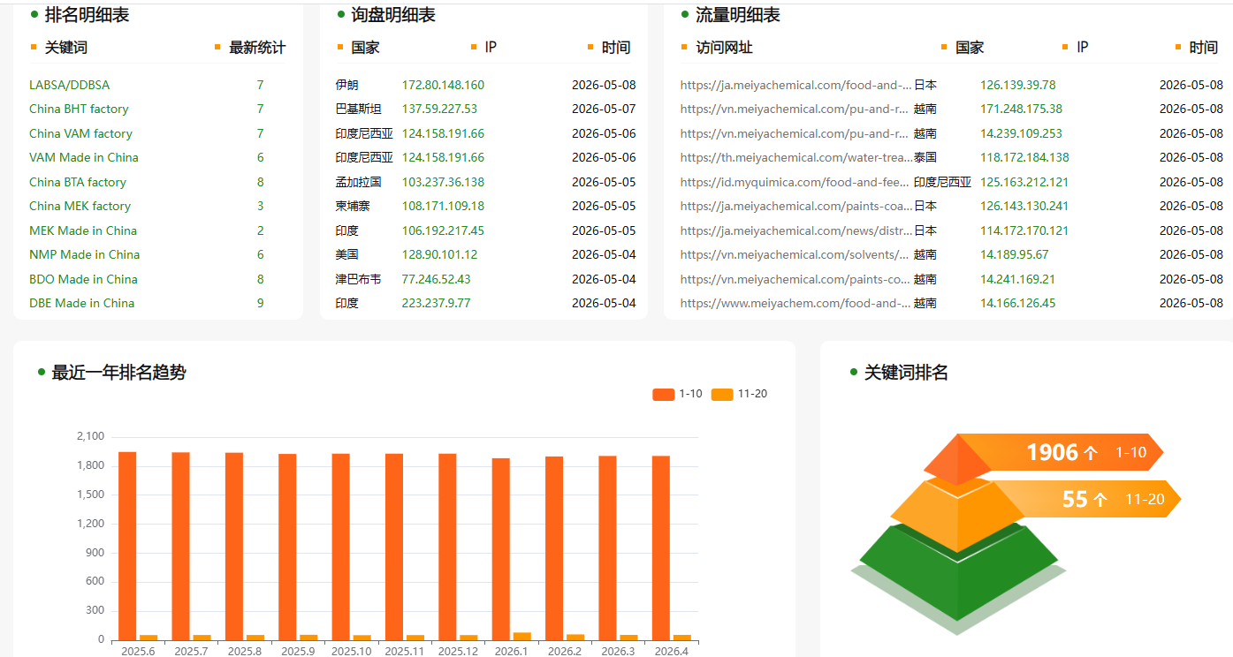Select traffic IP 14.241.169.21
The width and height of the screenshot is (1233, 657).
coord(1017,279)
